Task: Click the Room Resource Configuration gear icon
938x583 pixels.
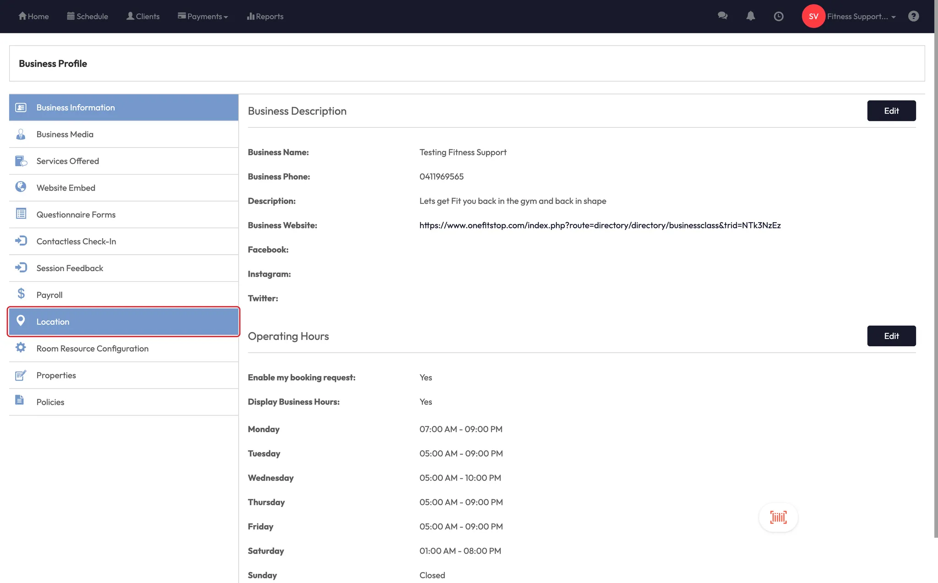Action: click(21, 348)
